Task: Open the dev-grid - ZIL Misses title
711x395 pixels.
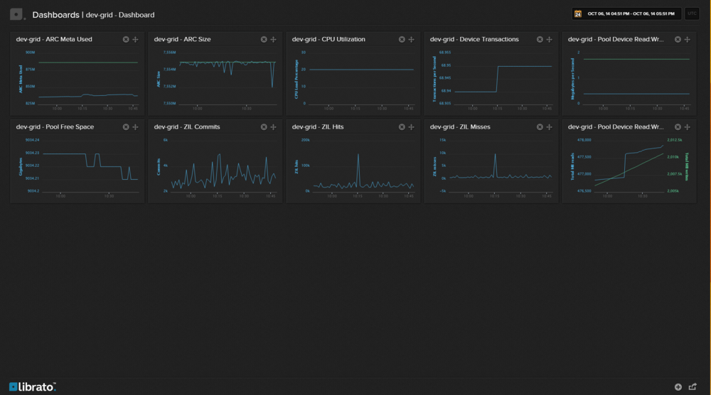Action: (460, 127)
